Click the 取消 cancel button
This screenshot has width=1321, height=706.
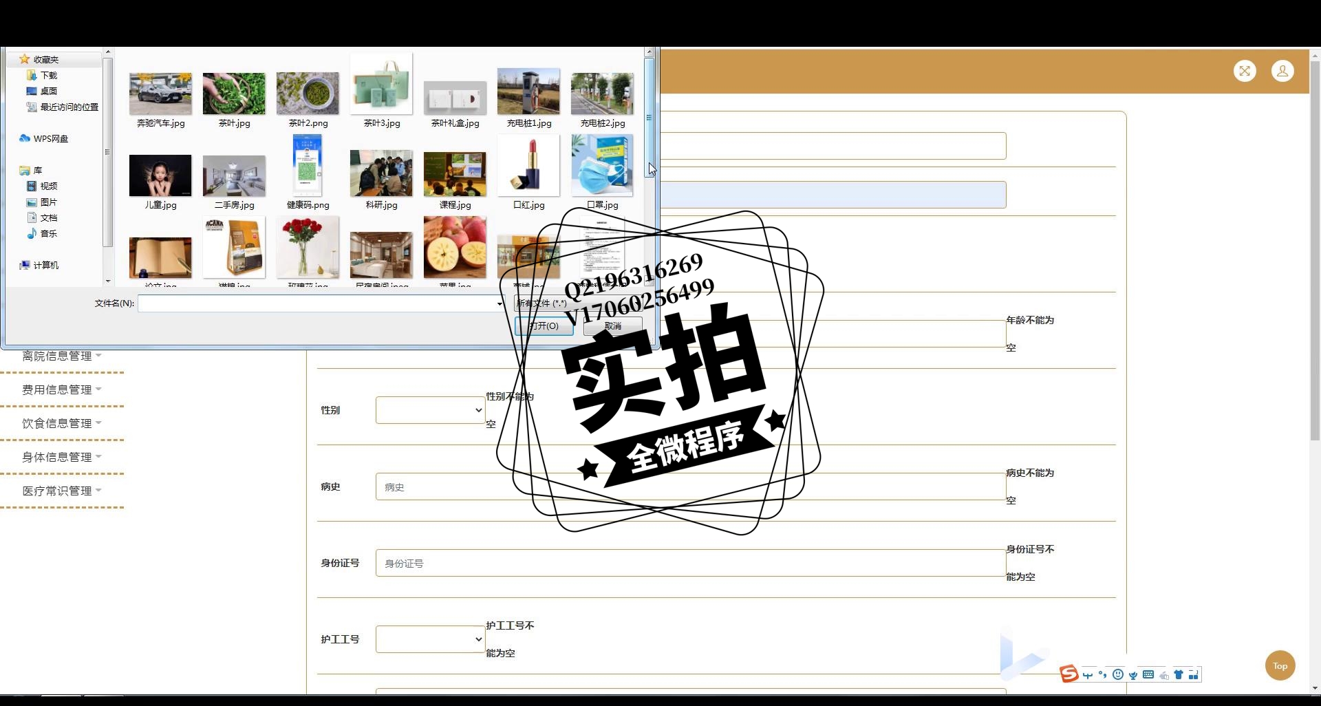coord(612,326)
